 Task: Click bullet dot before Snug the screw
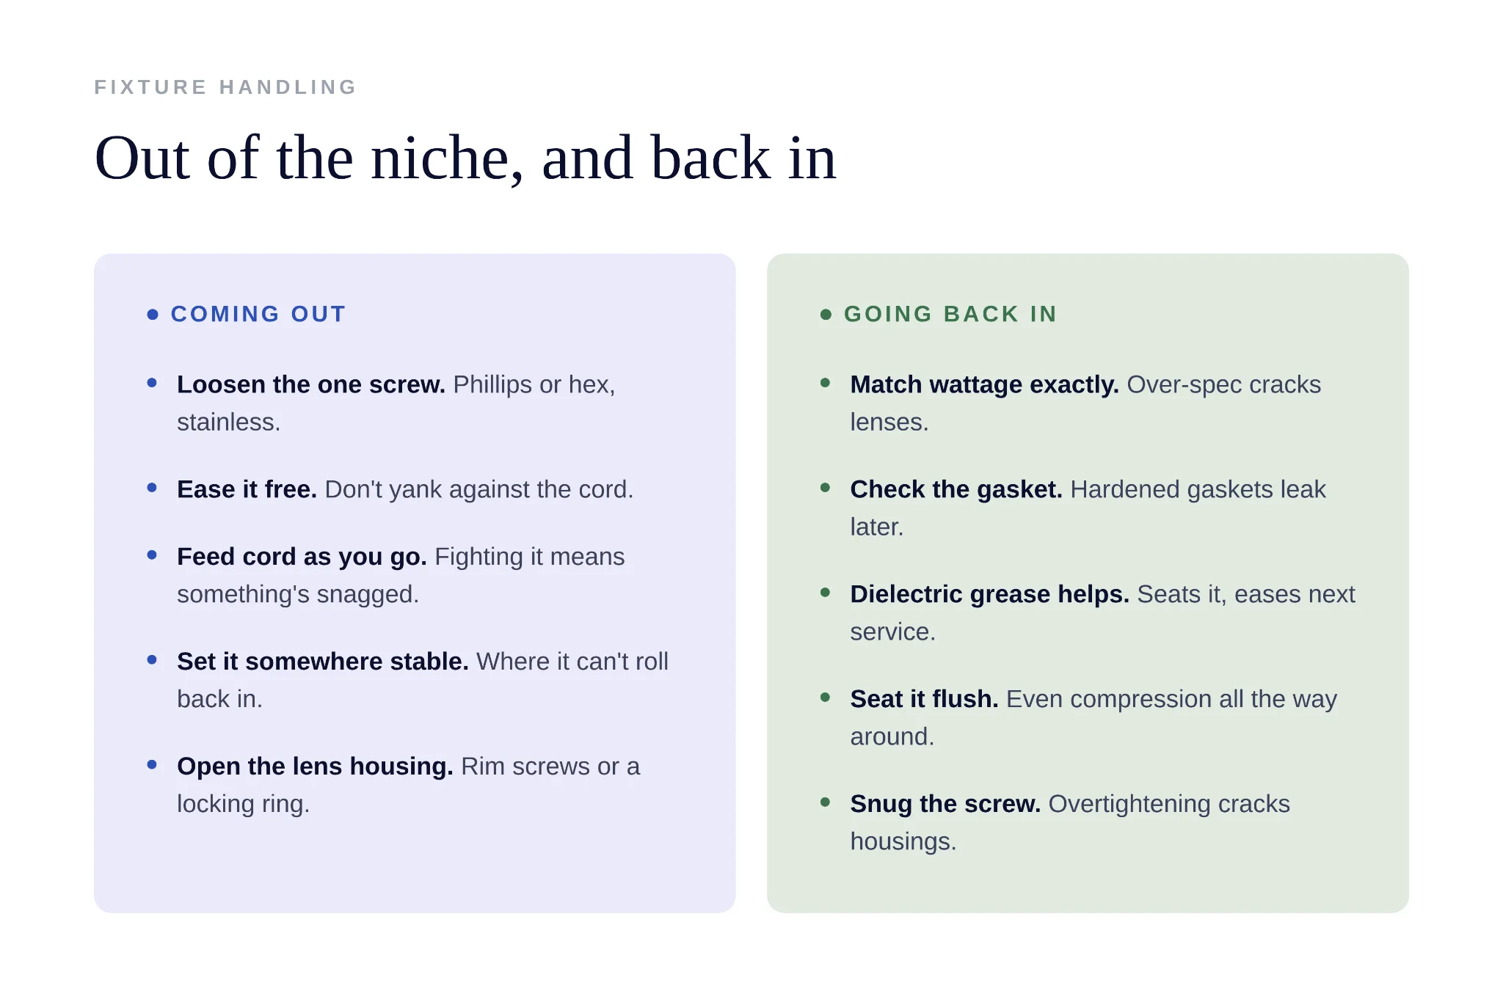coord(825,802)
